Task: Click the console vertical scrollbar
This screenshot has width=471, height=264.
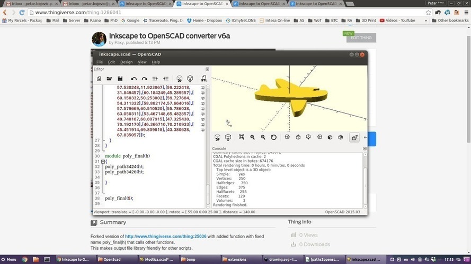Action: [365, 180]
